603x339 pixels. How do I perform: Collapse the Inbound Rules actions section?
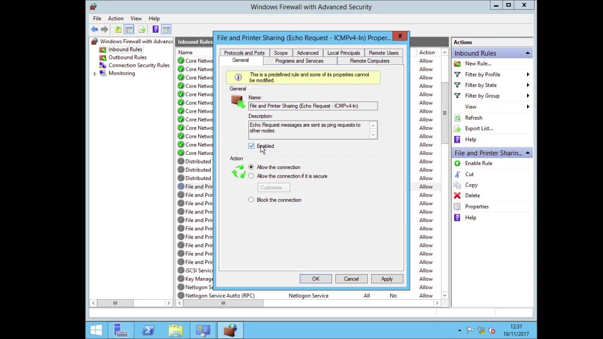[528, 53]
